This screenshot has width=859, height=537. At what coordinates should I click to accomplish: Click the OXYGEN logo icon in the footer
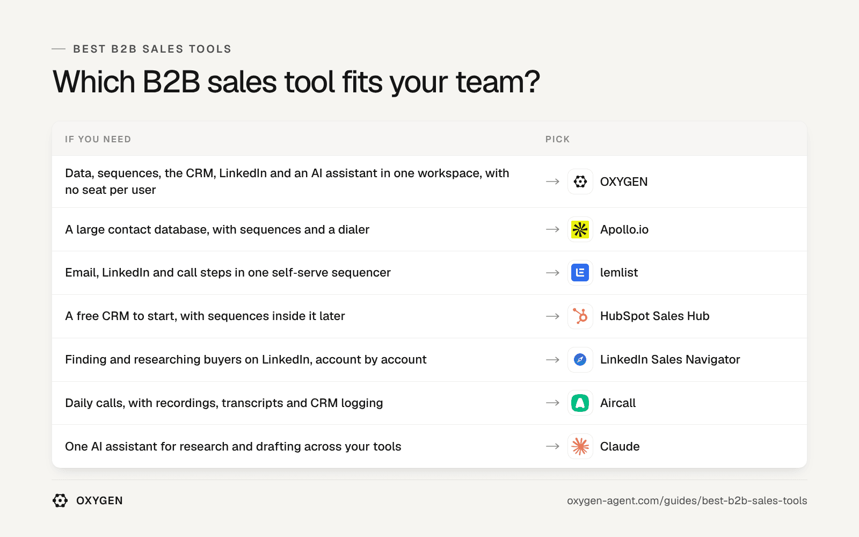60,500
